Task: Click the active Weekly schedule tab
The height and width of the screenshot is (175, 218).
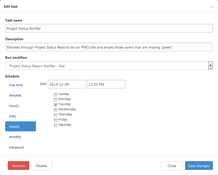Action: (21, 127)
